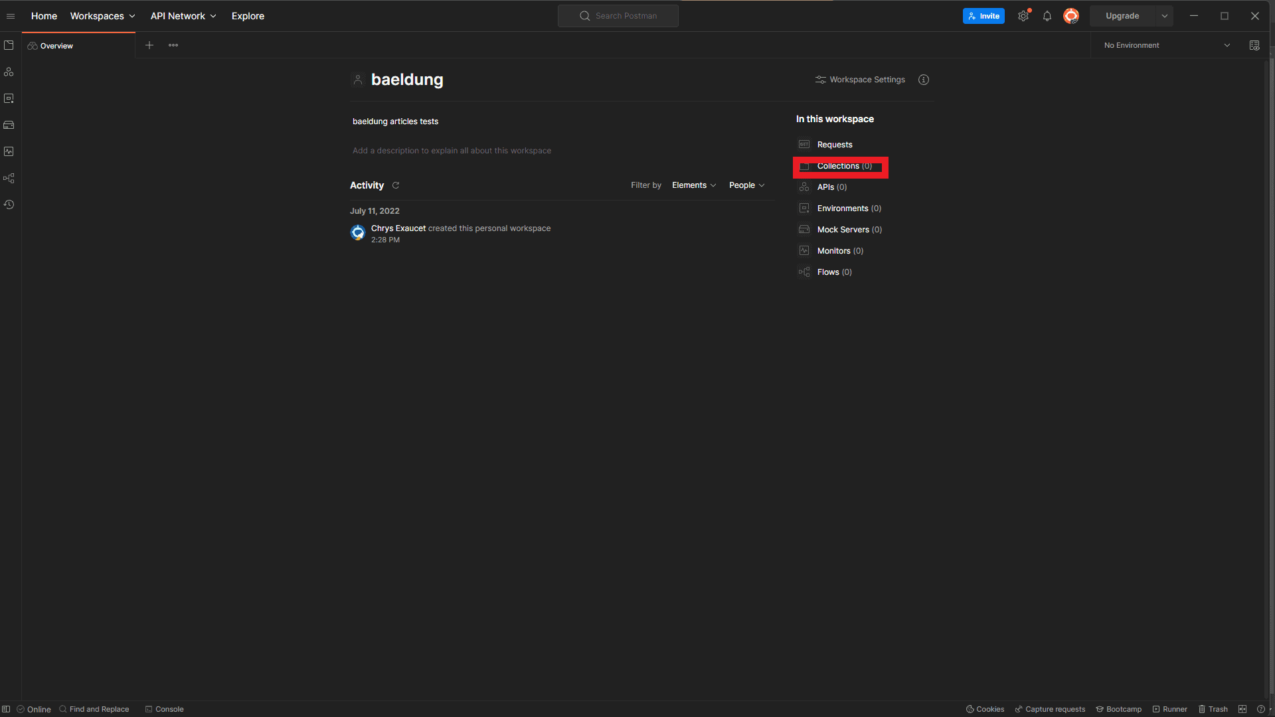Open Requests in this workspace

pos(825,145)
